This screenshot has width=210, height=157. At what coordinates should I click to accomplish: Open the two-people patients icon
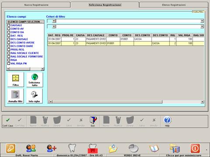[31, 148]
